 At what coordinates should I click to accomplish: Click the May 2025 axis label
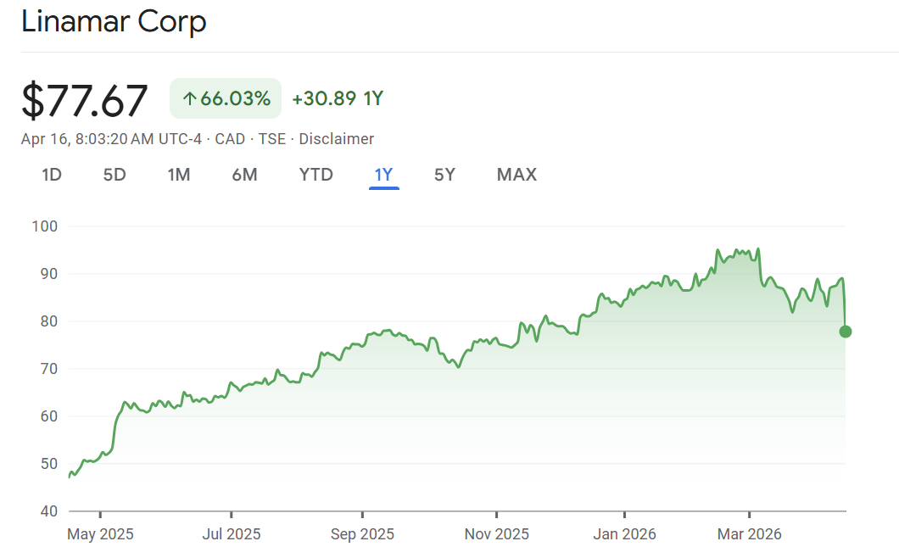click(x=100, y=534)
